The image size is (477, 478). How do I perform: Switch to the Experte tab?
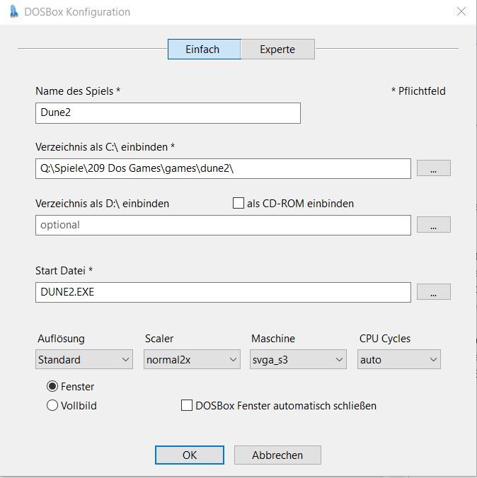277,49
